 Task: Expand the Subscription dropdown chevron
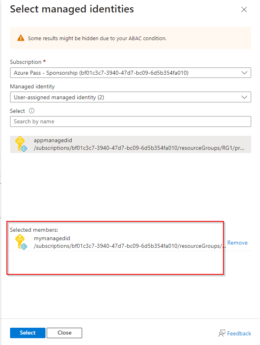pyautogui.click(x=244, y=73)
